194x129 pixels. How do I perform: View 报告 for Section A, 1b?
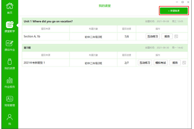tap(167, 36)
